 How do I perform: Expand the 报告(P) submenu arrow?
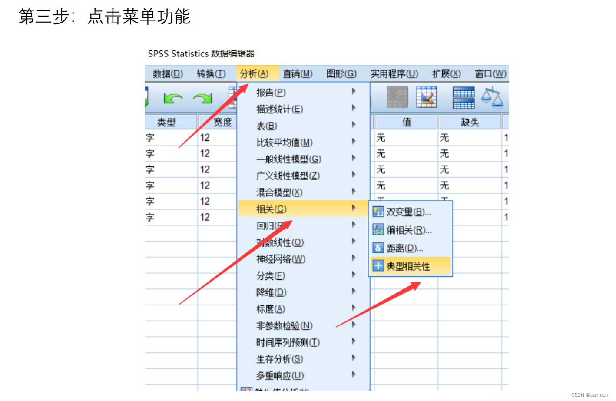click(x=354, y=92)
